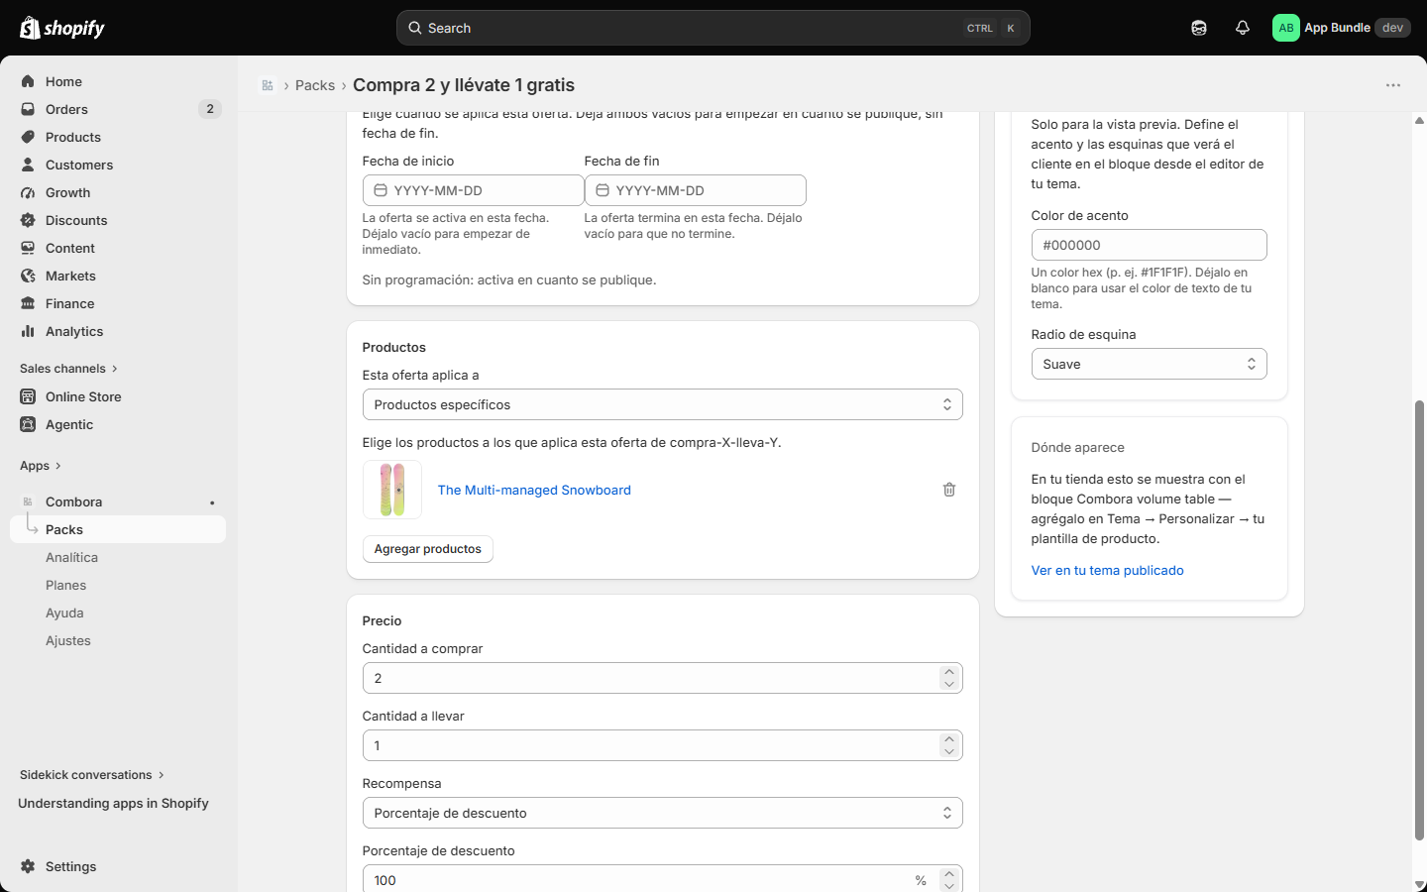This screenshot has width=1427, height=892.
Task: Open the notifications bell
Action: (1243, 28)
